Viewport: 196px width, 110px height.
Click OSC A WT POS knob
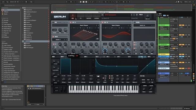coord(73,51)
